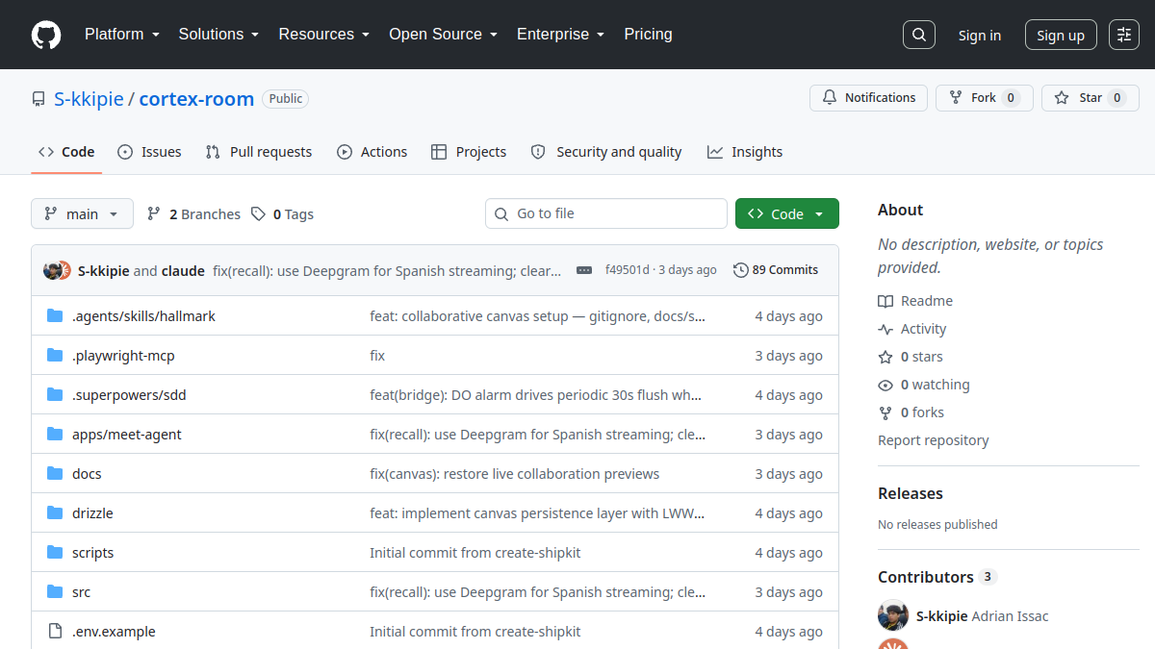Click the repository icon before S-kkipie
The image size is (1155, 649).
coord(38,99)
